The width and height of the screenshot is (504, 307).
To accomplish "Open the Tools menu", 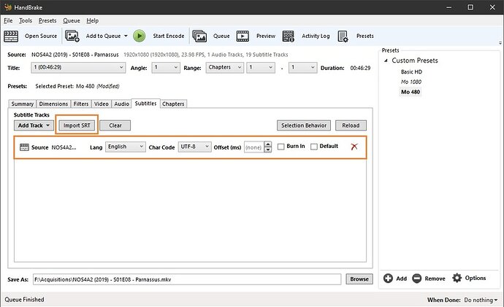I will tap(26, 20).
